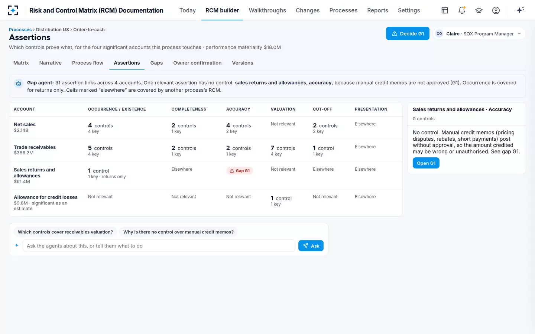Image resolution: width=535 pixels, height=334 pixels.
Task: Go to the Reports tab
Action: click(x=377, y=10)
